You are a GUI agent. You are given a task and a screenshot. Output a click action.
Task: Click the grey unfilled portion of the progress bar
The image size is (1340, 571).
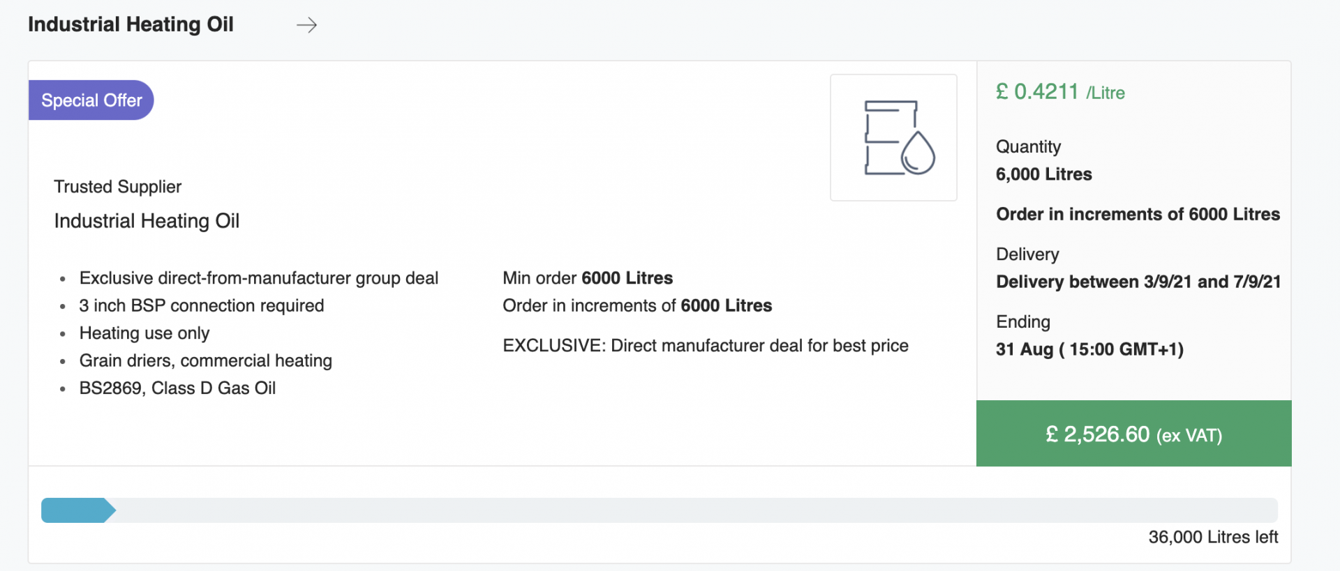pyautogui.click(x=697, y=510)
